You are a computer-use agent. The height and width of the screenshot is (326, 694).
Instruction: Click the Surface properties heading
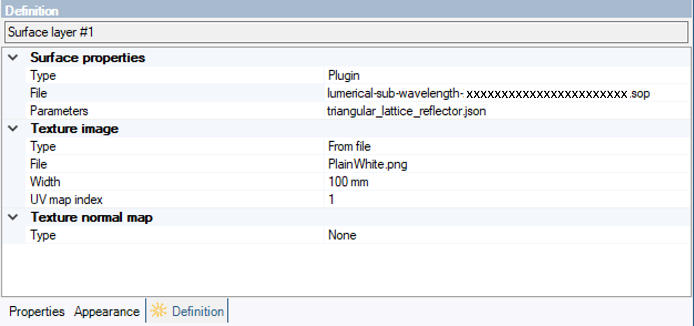coord(88,58)
